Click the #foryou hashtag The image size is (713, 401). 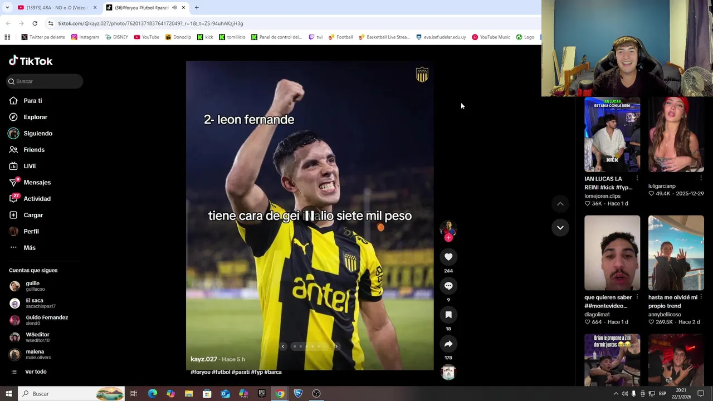pyautogui.click(x=201, y=372)
